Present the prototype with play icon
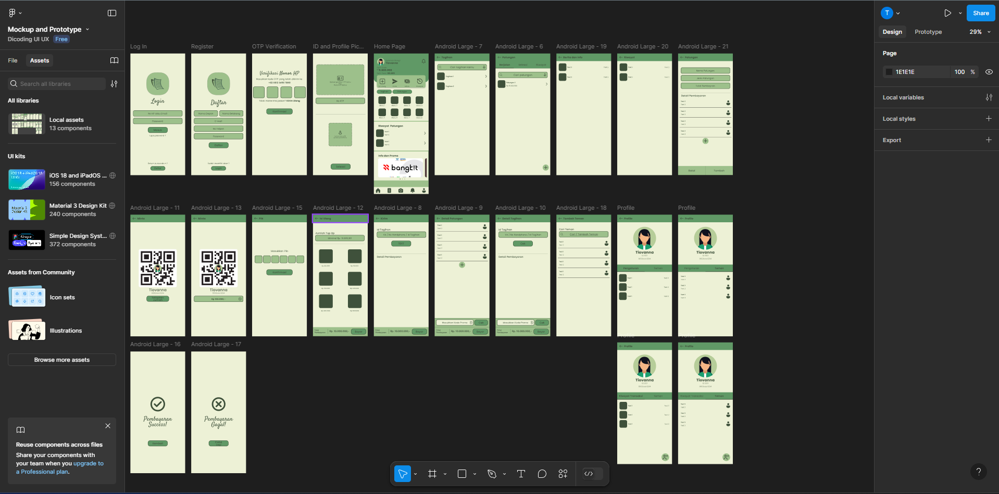 click(x=947, y=13)
